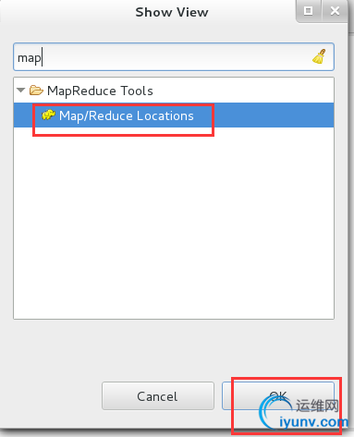The height and width of the screenshot is (437, 354).
Task: Close the Show View dialog window
Action: (x=335, y=11)
